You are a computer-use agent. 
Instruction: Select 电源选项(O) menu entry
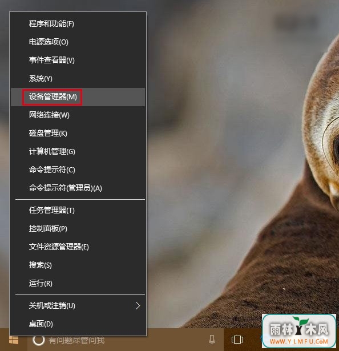(x=78, y=42)
